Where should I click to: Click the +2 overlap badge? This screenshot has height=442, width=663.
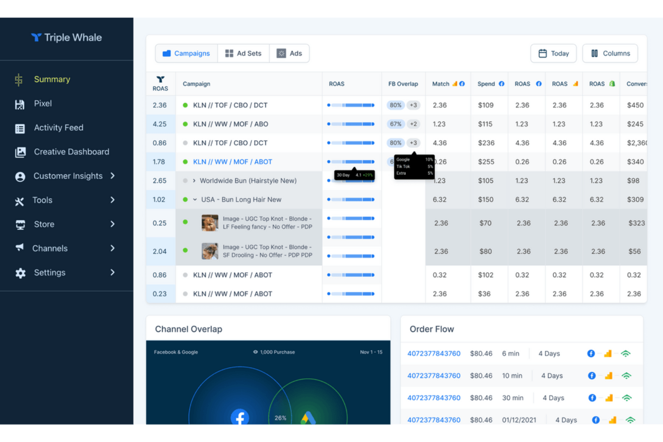coord(413,124)
